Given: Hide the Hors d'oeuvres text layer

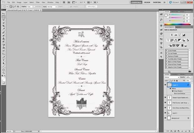Looking at the screenshot, I should point(166,108).
